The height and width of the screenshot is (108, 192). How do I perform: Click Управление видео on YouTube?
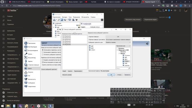(x=150, y=19)
